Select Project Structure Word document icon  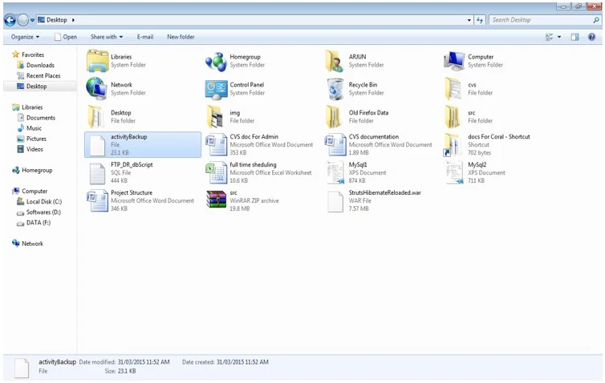(x=97, y=201)
